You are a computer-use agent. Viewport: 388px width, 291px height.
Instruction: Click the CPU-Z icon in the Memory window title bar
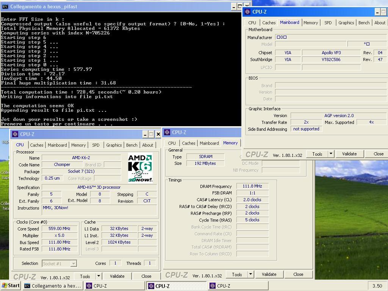pyautogui.click(x=167, y=132)
